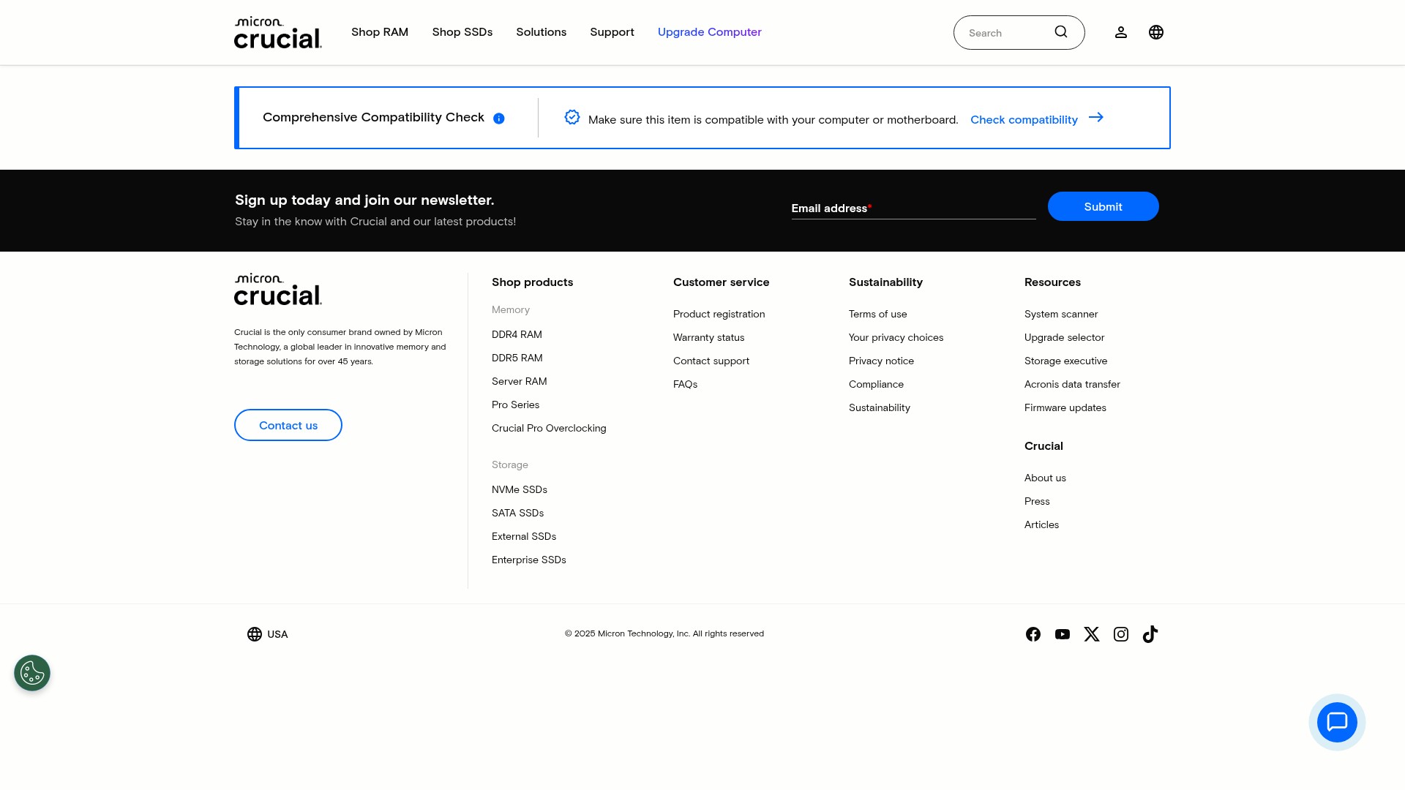The width and height of the screenshot is (1405, 790).
Task: Open the Pro Series link
Action: click(515, 405)
